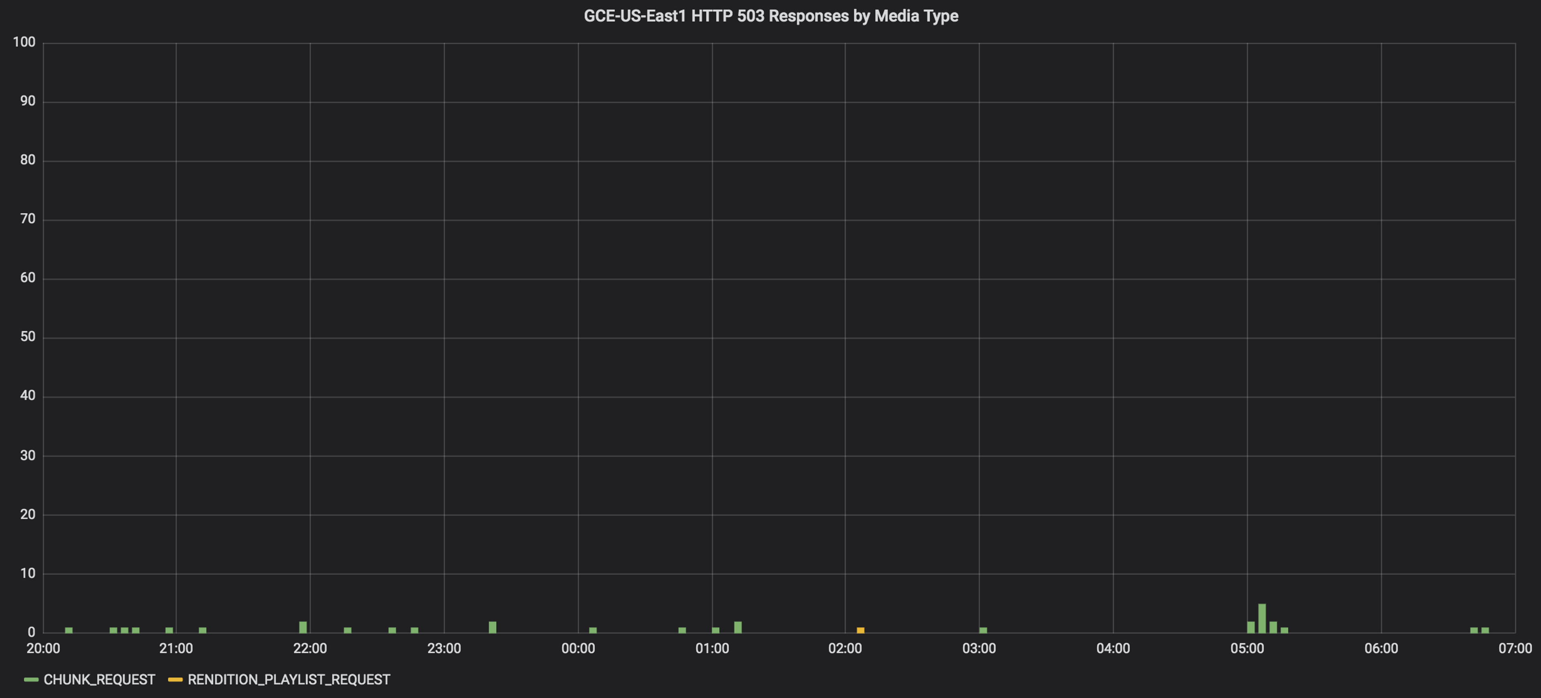
Task: Click the tallest green bar after 05:00
Action: (1262, 619)
